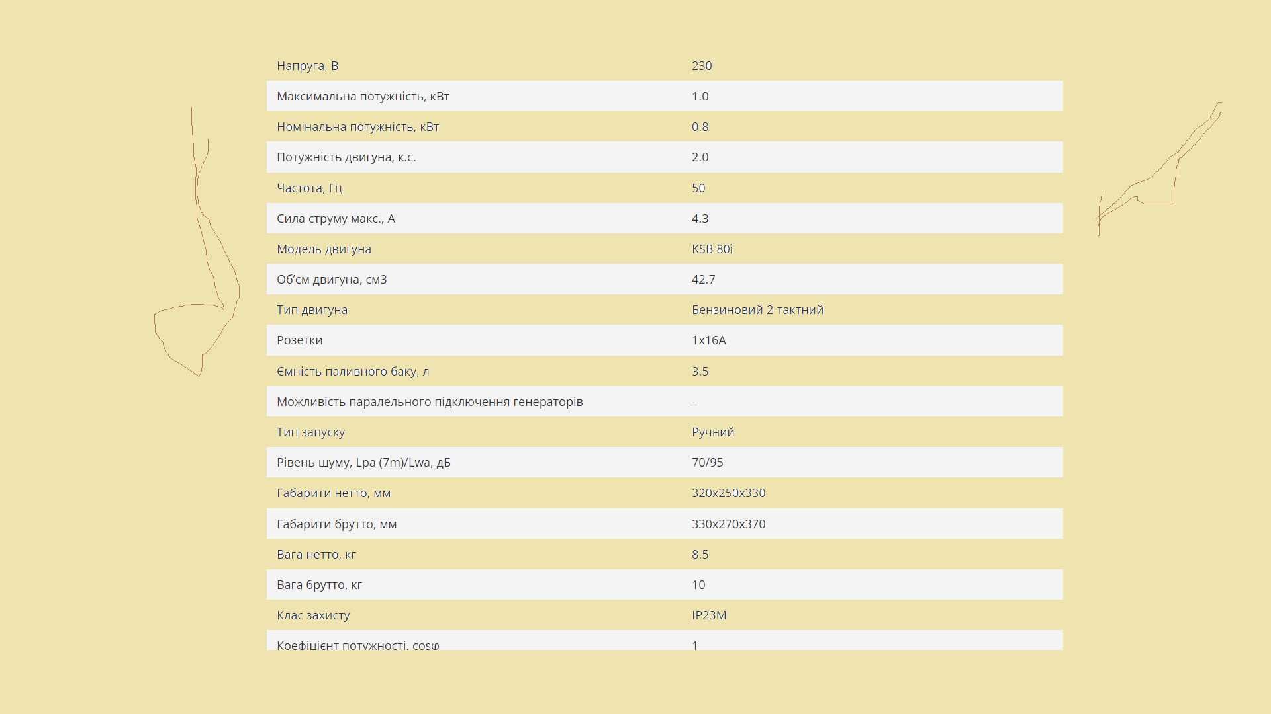1271x714 pixels.
Task: Click the engine model 'KSB 80i'
Action: click(x=712, y=249)
